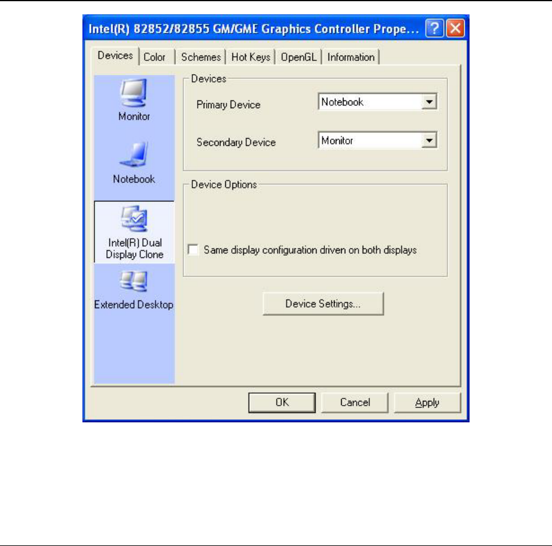Click the title bar help question-mark button
Viewport: 552px width, 546px height.
tap(434, 28)
